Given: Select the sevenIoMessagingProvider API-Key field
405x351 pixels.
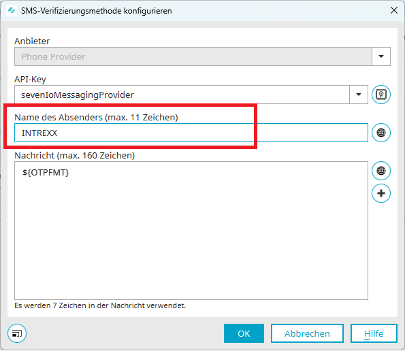Looking at the screenshot, I should click(x=182, y=95).
